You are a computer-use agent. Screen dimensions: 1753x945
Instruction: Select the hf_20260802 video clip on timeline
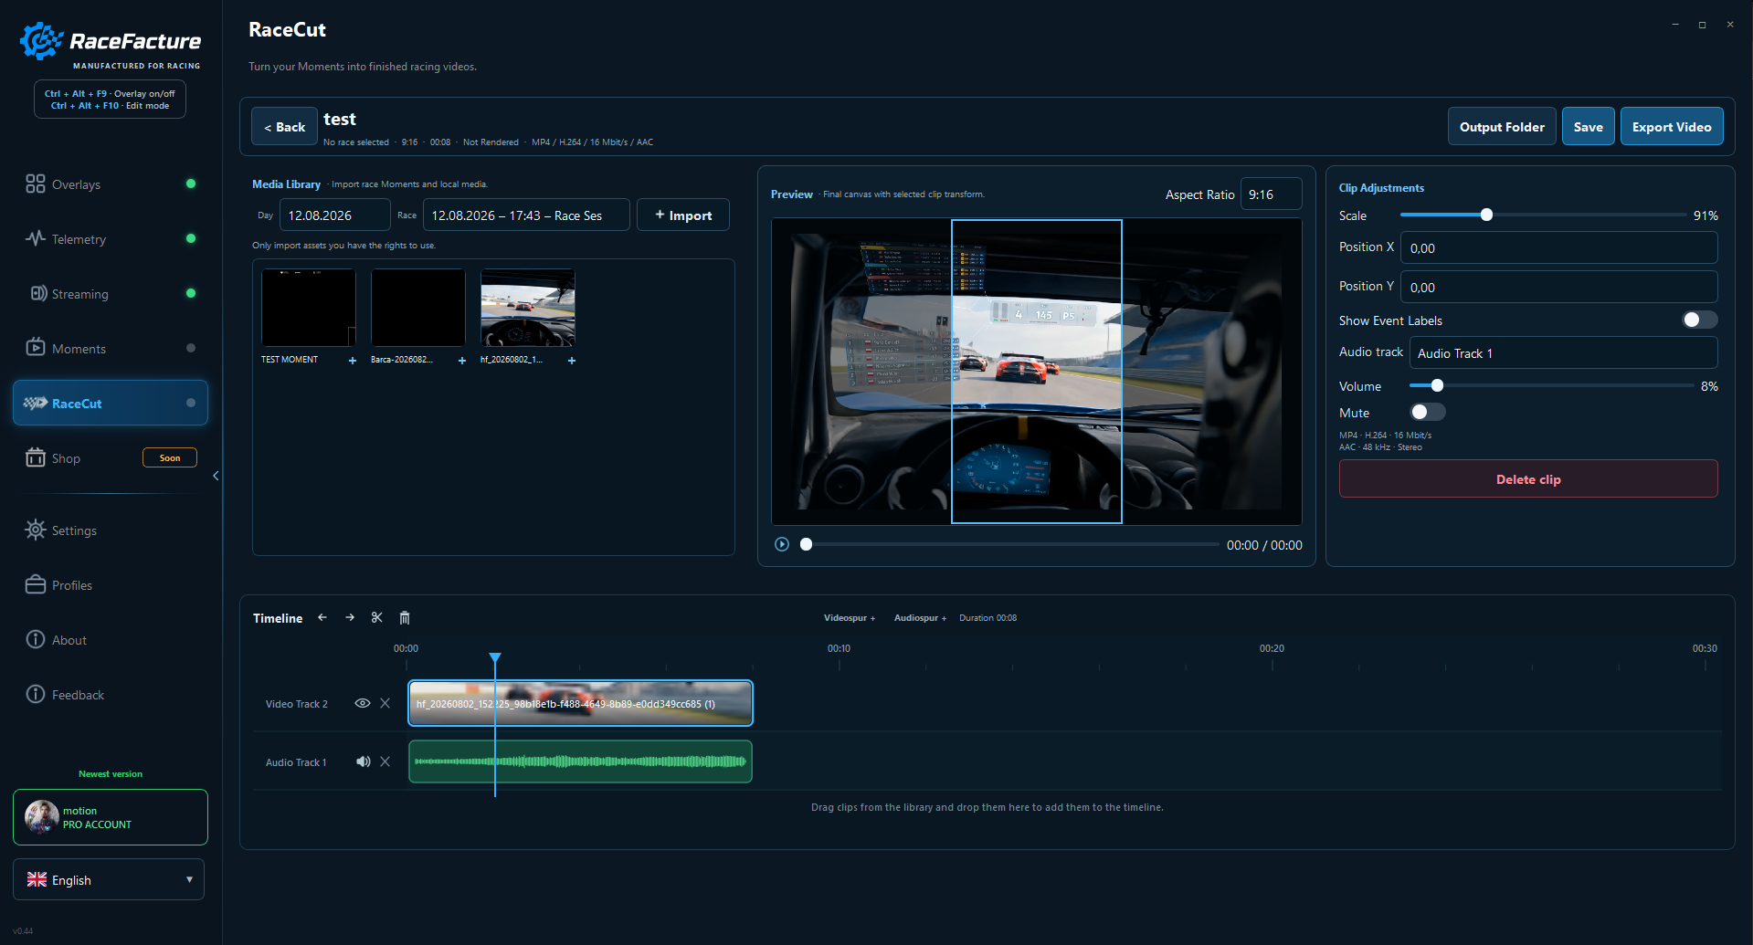point(580,703)
